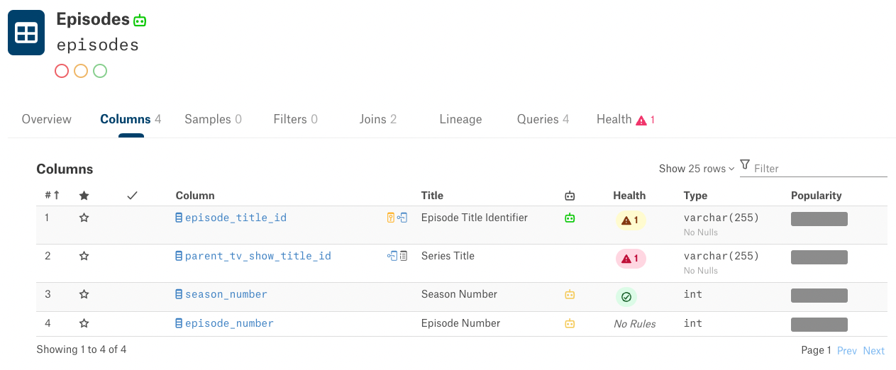The image size is (896, 370).
Task: Click the filter funnel icon
Action: coord(745,164)
